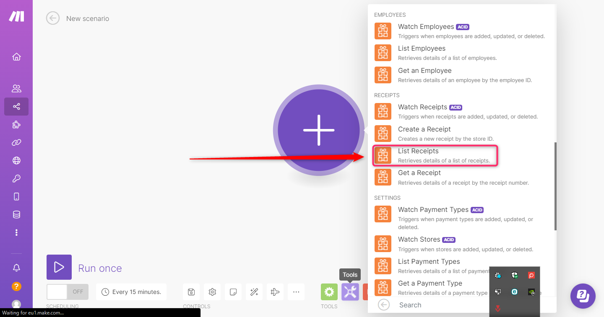Select the green built-in tools gear icon
Image resolution: width=604 pixels, height=317 pixels.
[x=329, y=291]
